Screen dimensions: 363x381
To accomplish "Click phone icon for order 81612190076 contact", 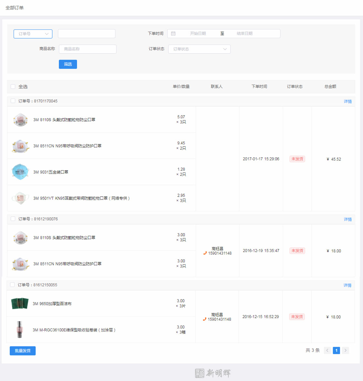I will click(x=205, y=253).
